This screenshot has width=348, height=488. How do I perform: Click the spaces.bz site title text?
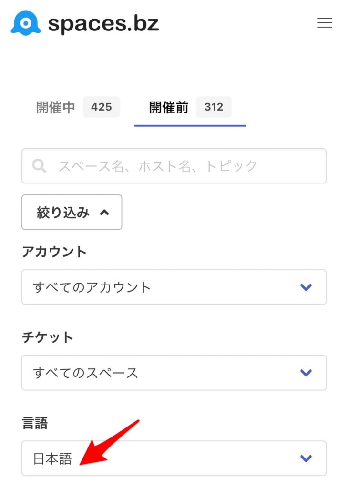pyautogui.click(x=103, y=24)
